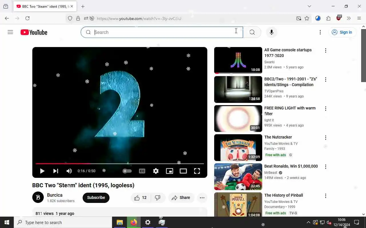This screenshot has width=366, height=228.
Task: Click the search magnifier button
Action: (252, 32)
